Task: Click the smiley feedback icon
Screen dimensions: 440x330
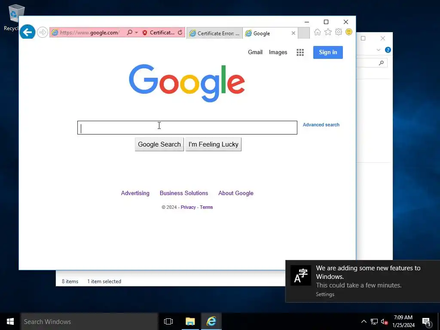Action: tap(349, 32)
